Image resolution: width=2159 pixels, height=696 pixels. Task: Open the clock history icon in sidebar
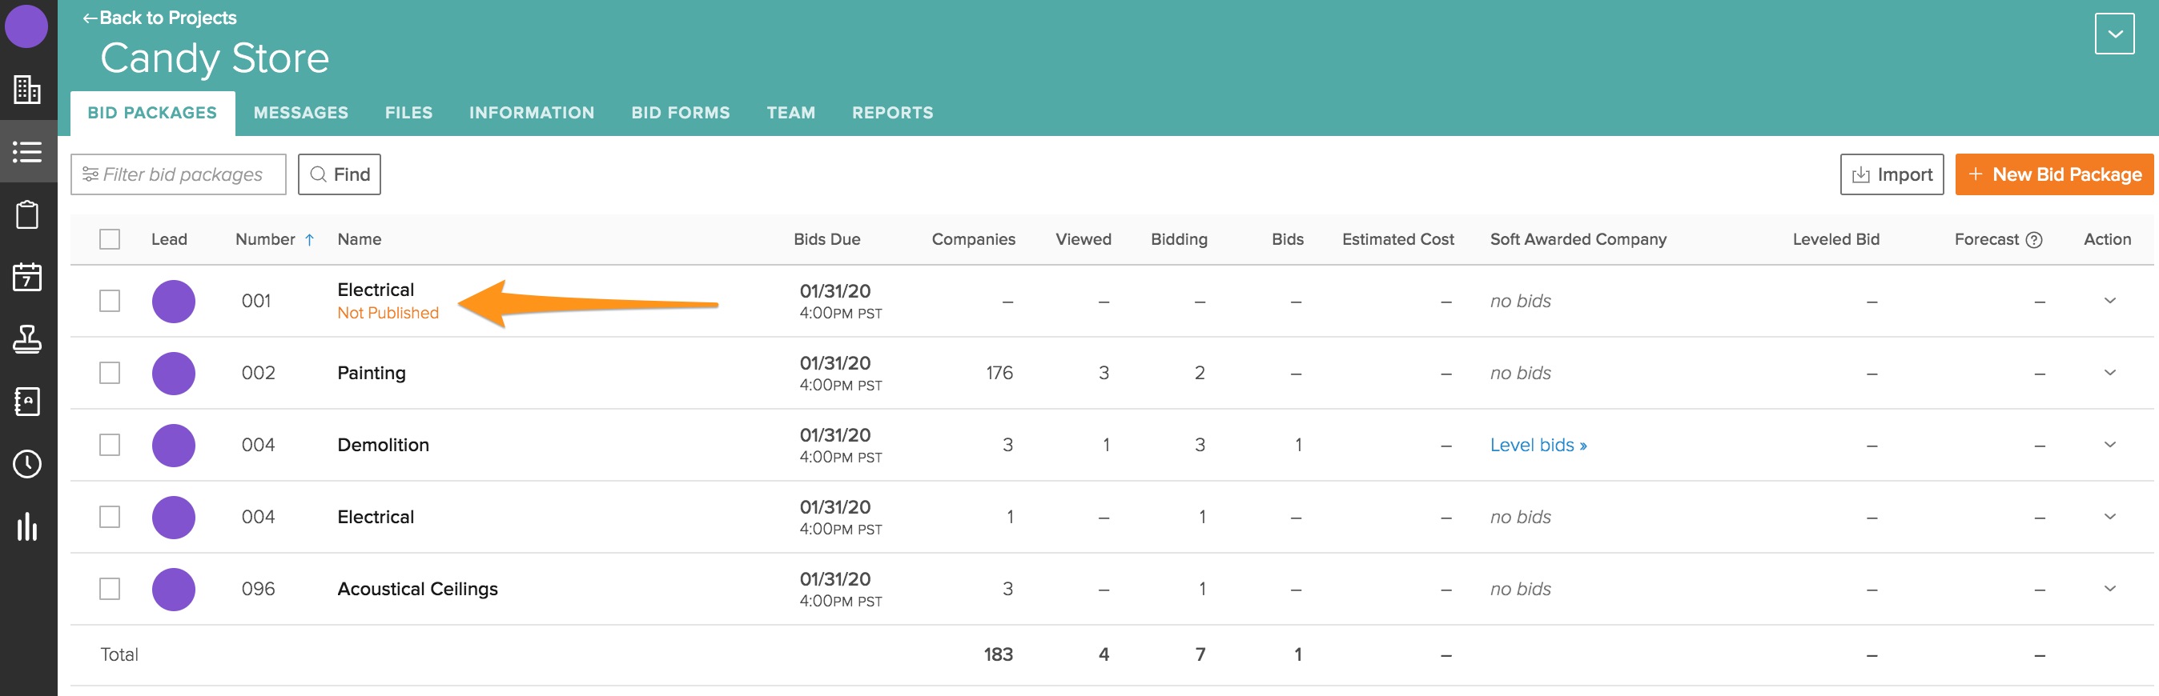click(x=28, y=464)
